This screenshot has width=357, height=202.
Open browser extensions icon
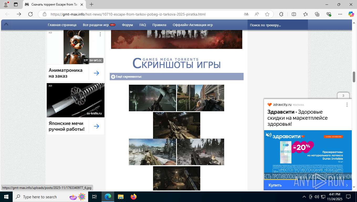coord(281,14)
